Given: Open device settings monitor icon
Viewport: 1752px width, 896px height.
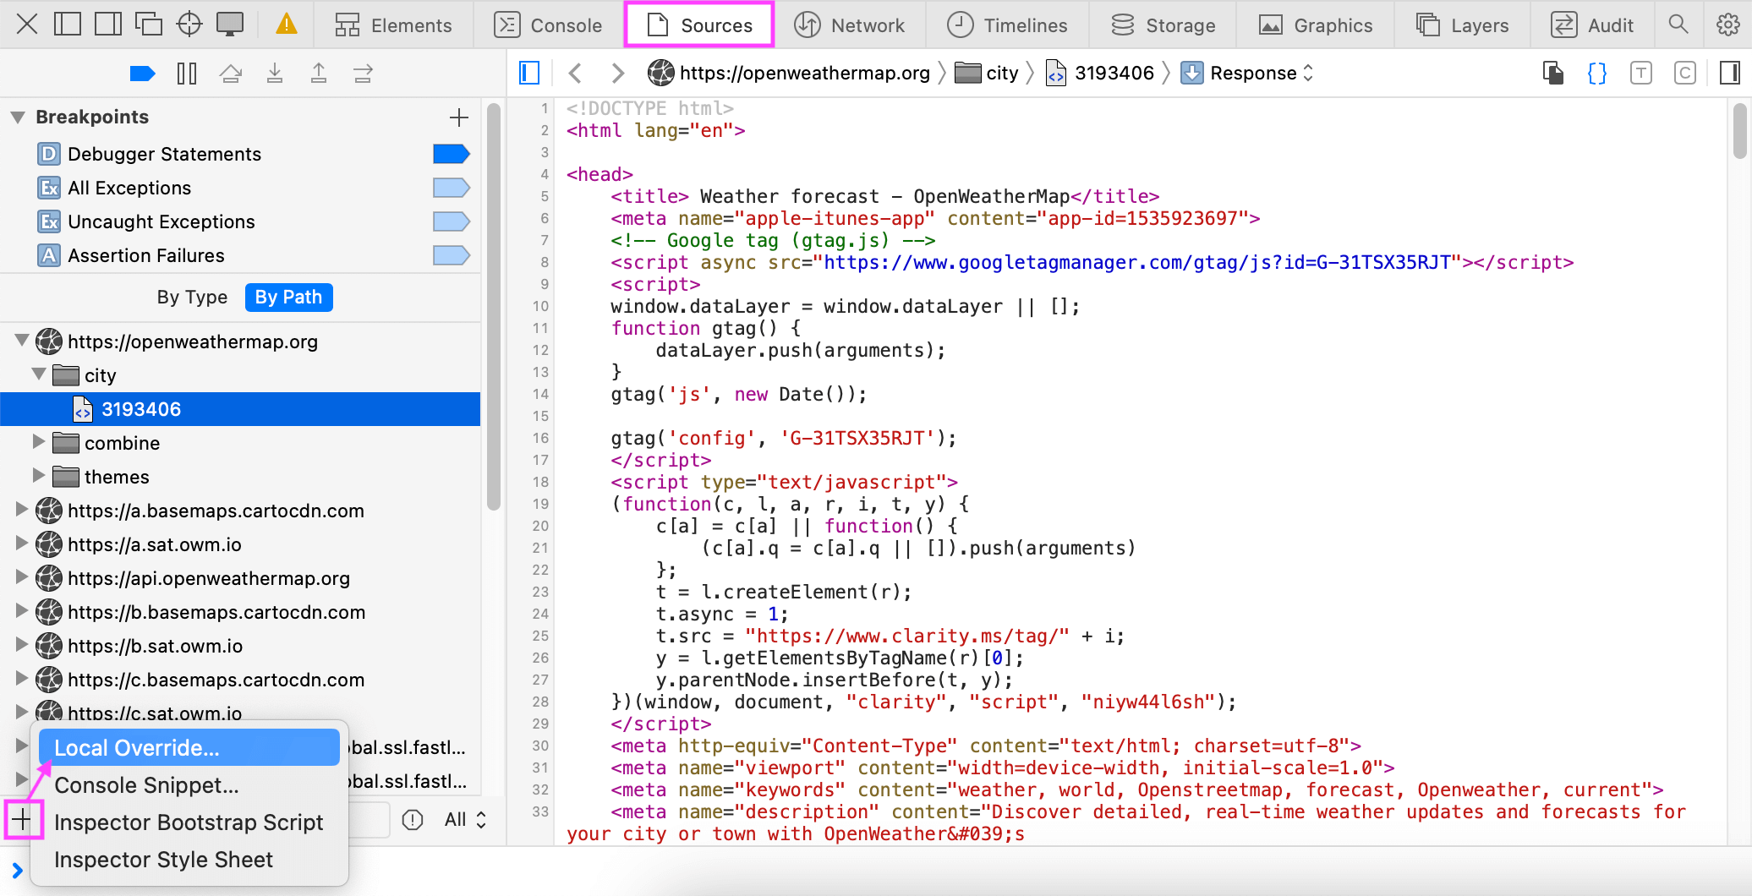Looking at the screenshot, I should pos(230,25).
